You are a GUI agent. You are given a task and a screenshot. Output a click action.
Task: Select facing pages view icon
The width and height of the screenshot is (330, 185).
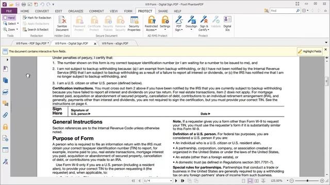click(x=257, y=180)
